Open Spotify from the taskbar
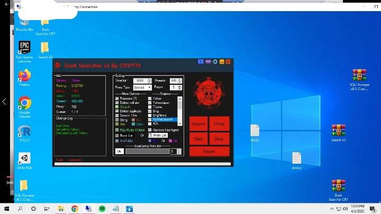381x214 pixels. coord(102,209)
